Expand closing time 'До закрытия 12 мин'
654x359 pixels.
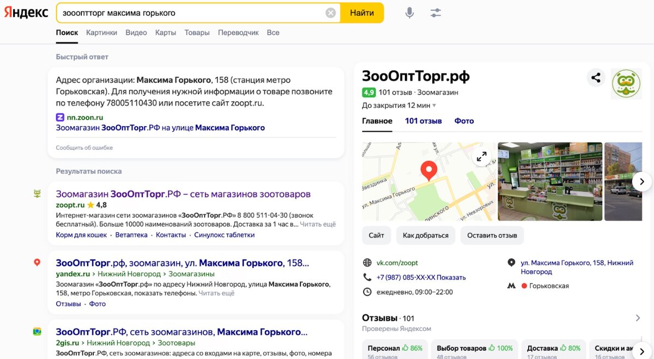point(399,105)
